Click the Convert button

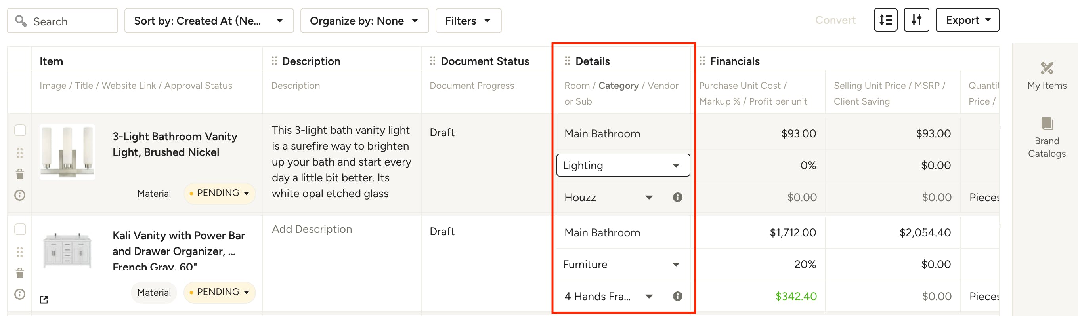tap(835, 20)
